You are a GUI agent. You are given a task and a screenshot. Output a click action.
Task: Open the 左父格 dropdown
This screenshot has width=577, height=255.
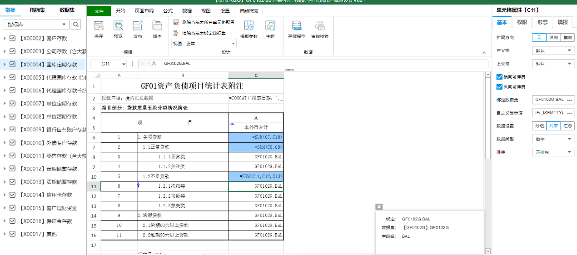tap(553, 50)
